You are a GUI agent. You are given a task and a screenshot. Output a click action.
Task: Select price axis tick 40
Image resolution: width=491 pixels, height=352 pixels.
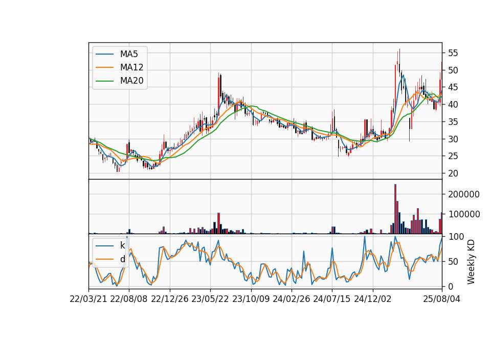coord(453,105)
